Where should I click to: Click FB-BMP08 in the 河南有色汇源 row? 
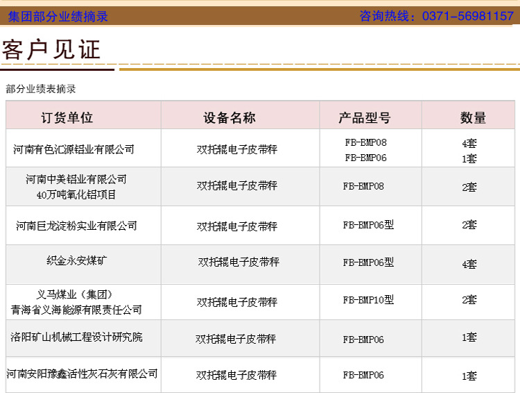click(x=366, y=142)
